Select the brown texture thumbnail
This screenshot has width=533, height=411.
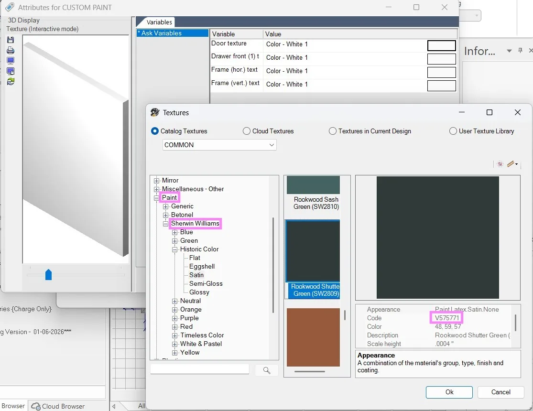tap(313, 337)
